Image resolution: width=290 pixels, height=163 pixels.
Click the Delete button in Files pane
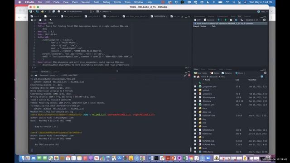[x=215, y=73]
